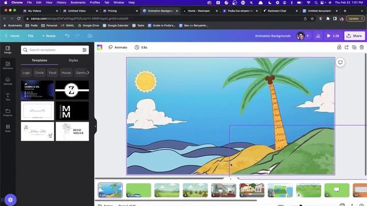Open the Design panel in sidebar
The image size is (367, 206).
(7, 50)
